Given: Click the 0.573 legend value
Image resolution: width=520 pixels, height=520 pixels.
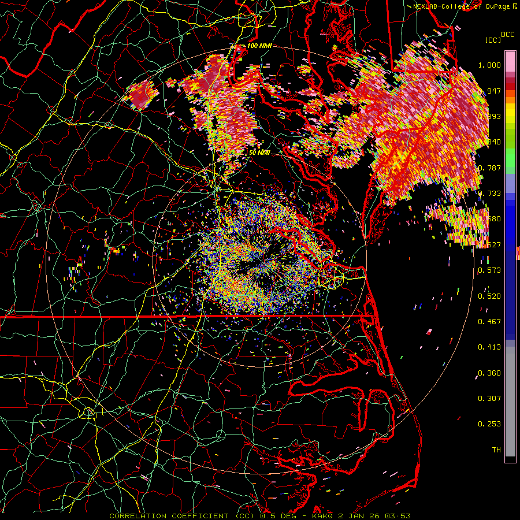Looking at the screenshot, I should 489,270.
